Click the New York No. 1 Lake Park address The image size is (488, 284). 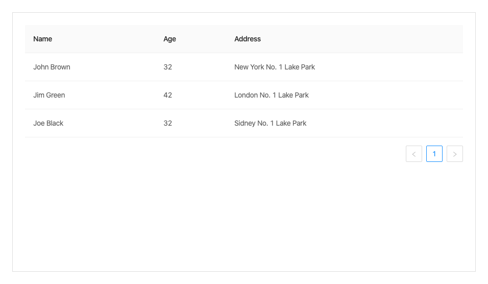point(275,67)
